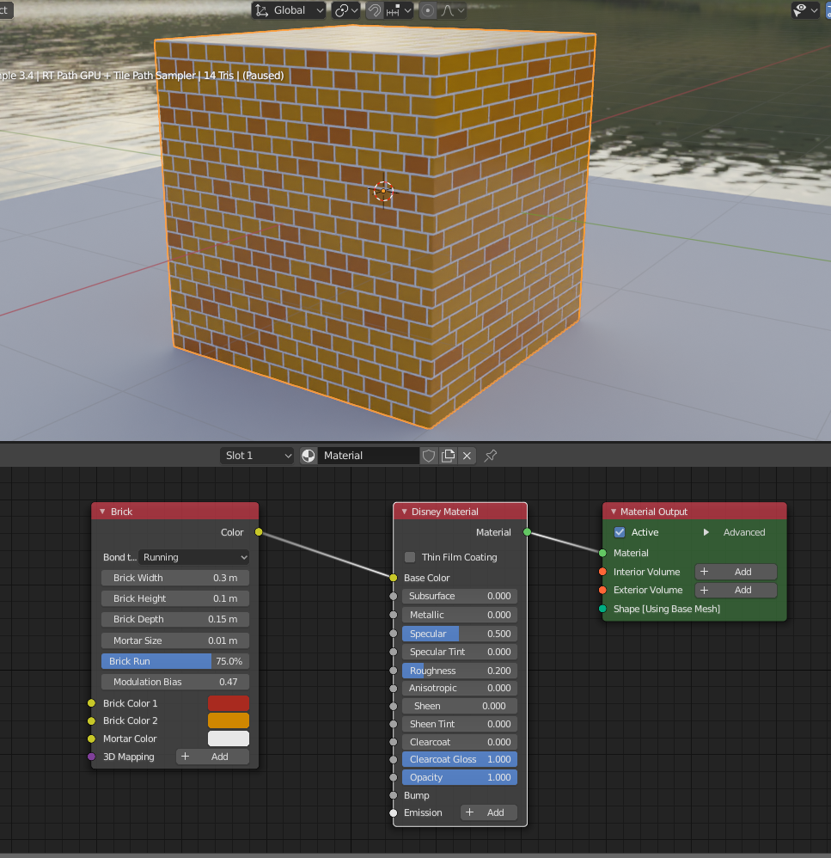Open the Global transform orientation dropdown
Image resolution: width=831 pixels, height=858 pixels.
(x=289, y=10)
